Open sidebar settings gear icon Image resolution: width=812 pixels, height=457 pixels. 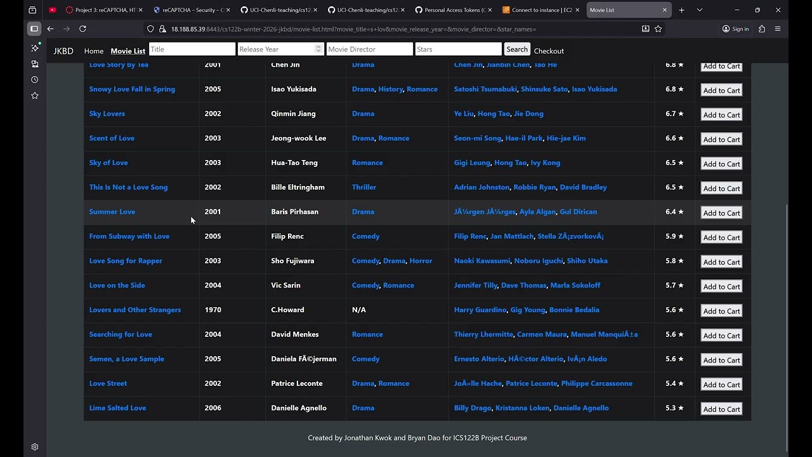[35, 447]
